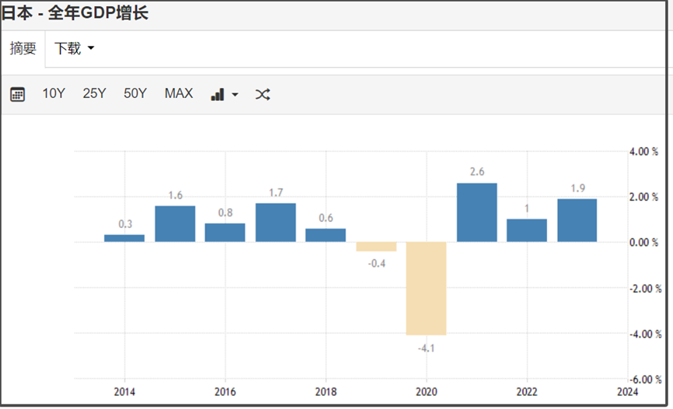
Task: Open the 下载 dropdown menu
Action: [75, 48]
